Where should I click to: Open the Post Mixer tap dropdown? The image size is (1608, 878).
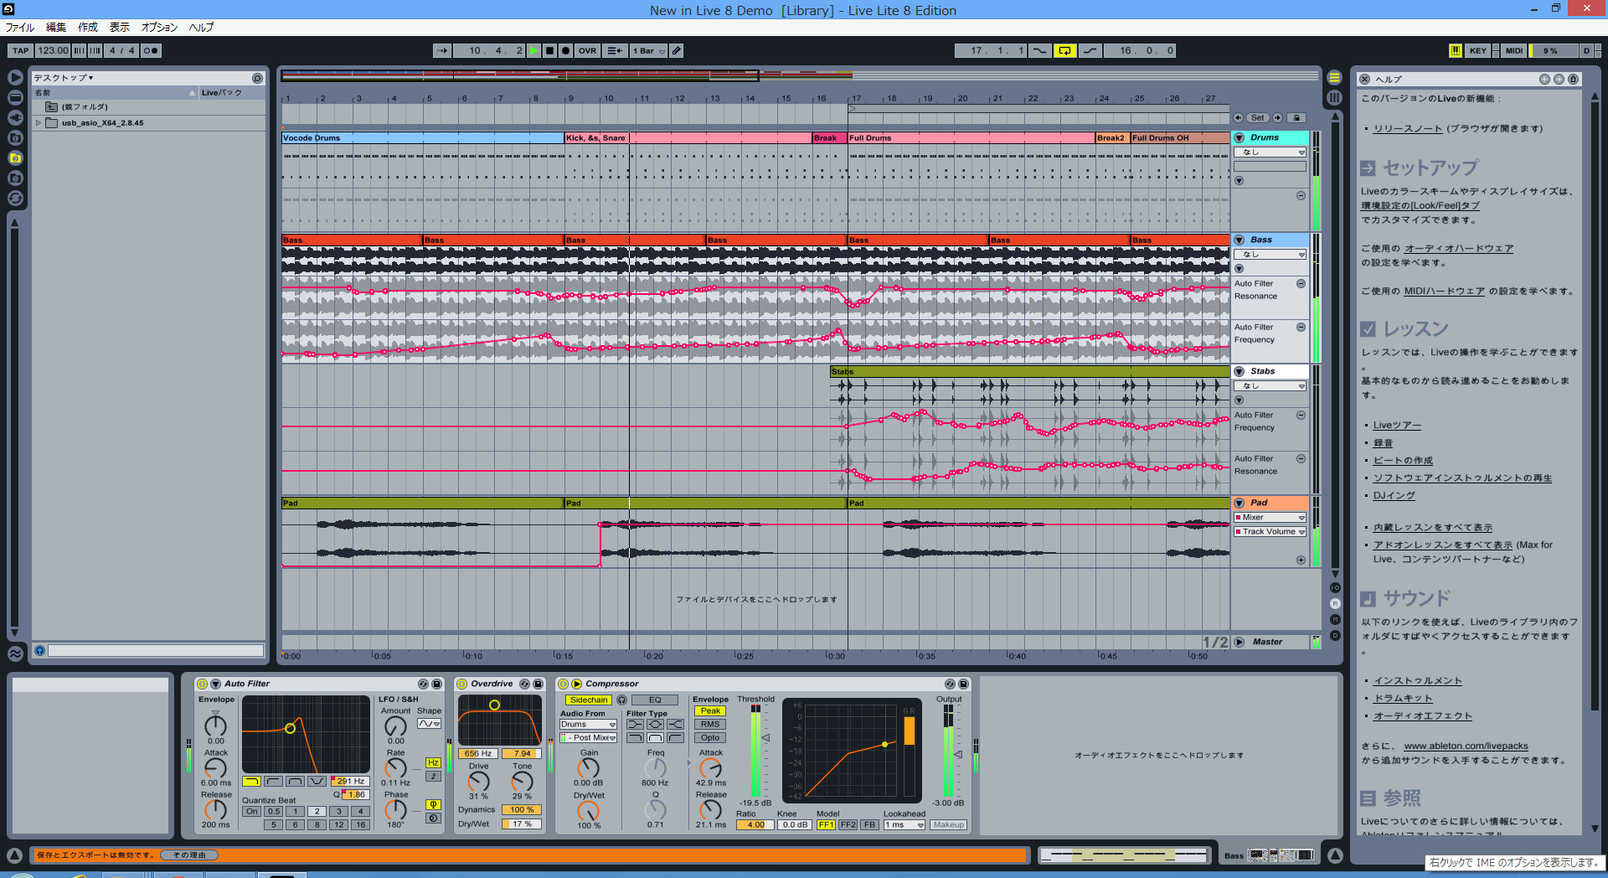tap(588, 738)
